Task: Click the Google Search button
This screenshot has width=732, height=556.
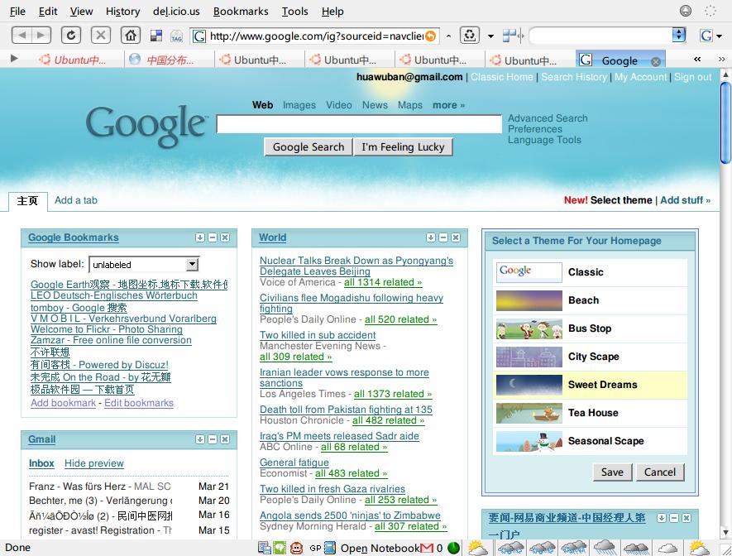Action: coord(309,147)
